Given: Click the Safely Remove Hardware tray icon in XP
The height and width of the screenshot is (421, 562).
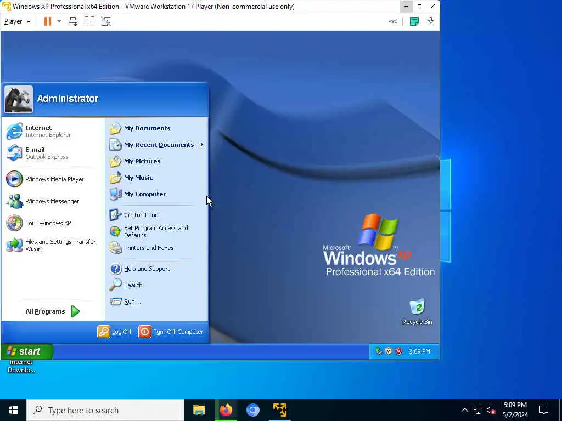Looking at the screenshot, I should (x=379, y=351).
